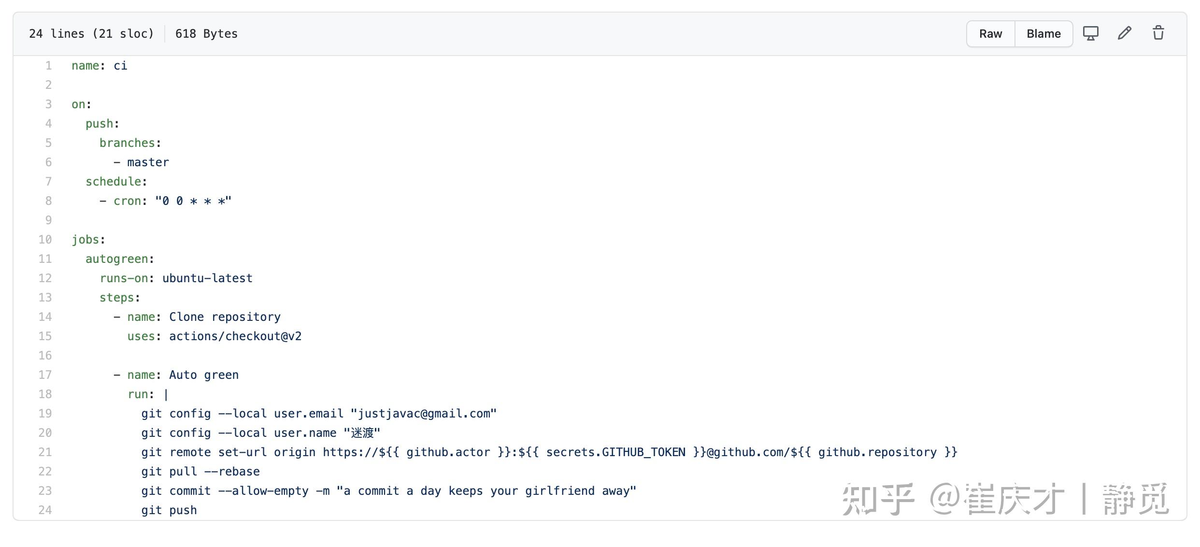Image resolution: width=1200 pixels, height=547 pixels.
Task: Toggle Raw mode in the Raw/Blame switcher
Action: click(x=990, y=33)
